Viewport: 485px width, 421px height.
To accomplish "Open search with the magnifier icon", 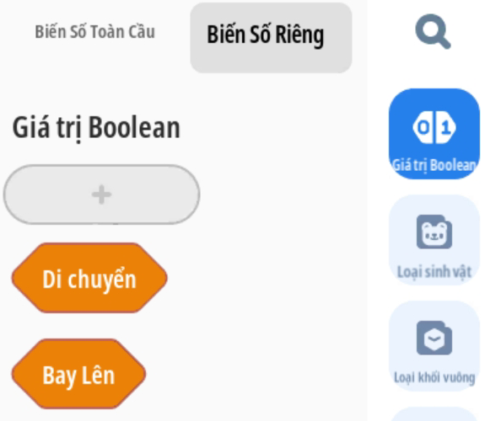I will pos(433,31).
